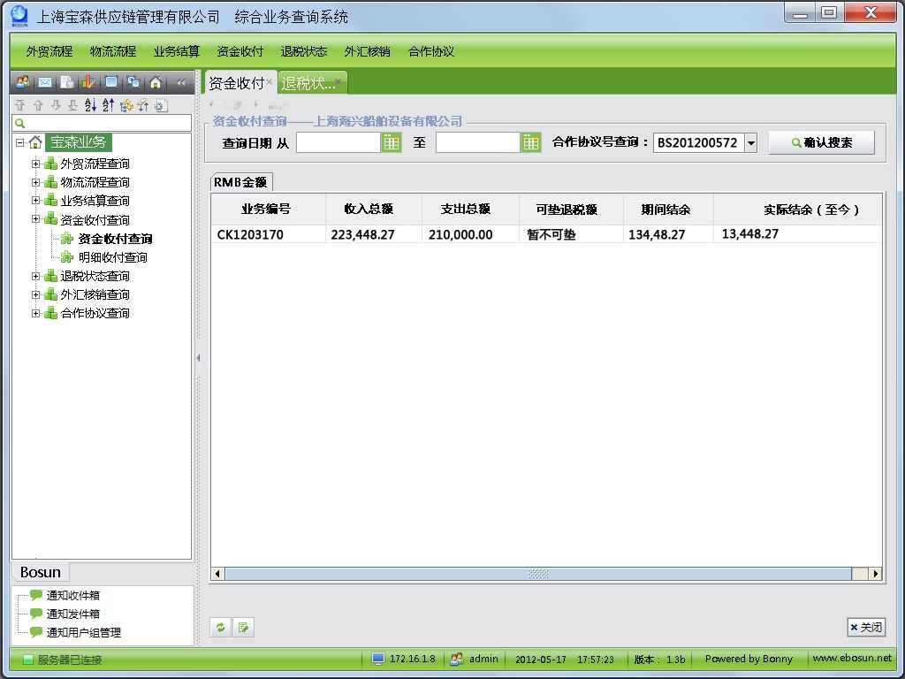Open the 业务结算 menu
The image size is (905, 679).
click(x=177, y=51)
